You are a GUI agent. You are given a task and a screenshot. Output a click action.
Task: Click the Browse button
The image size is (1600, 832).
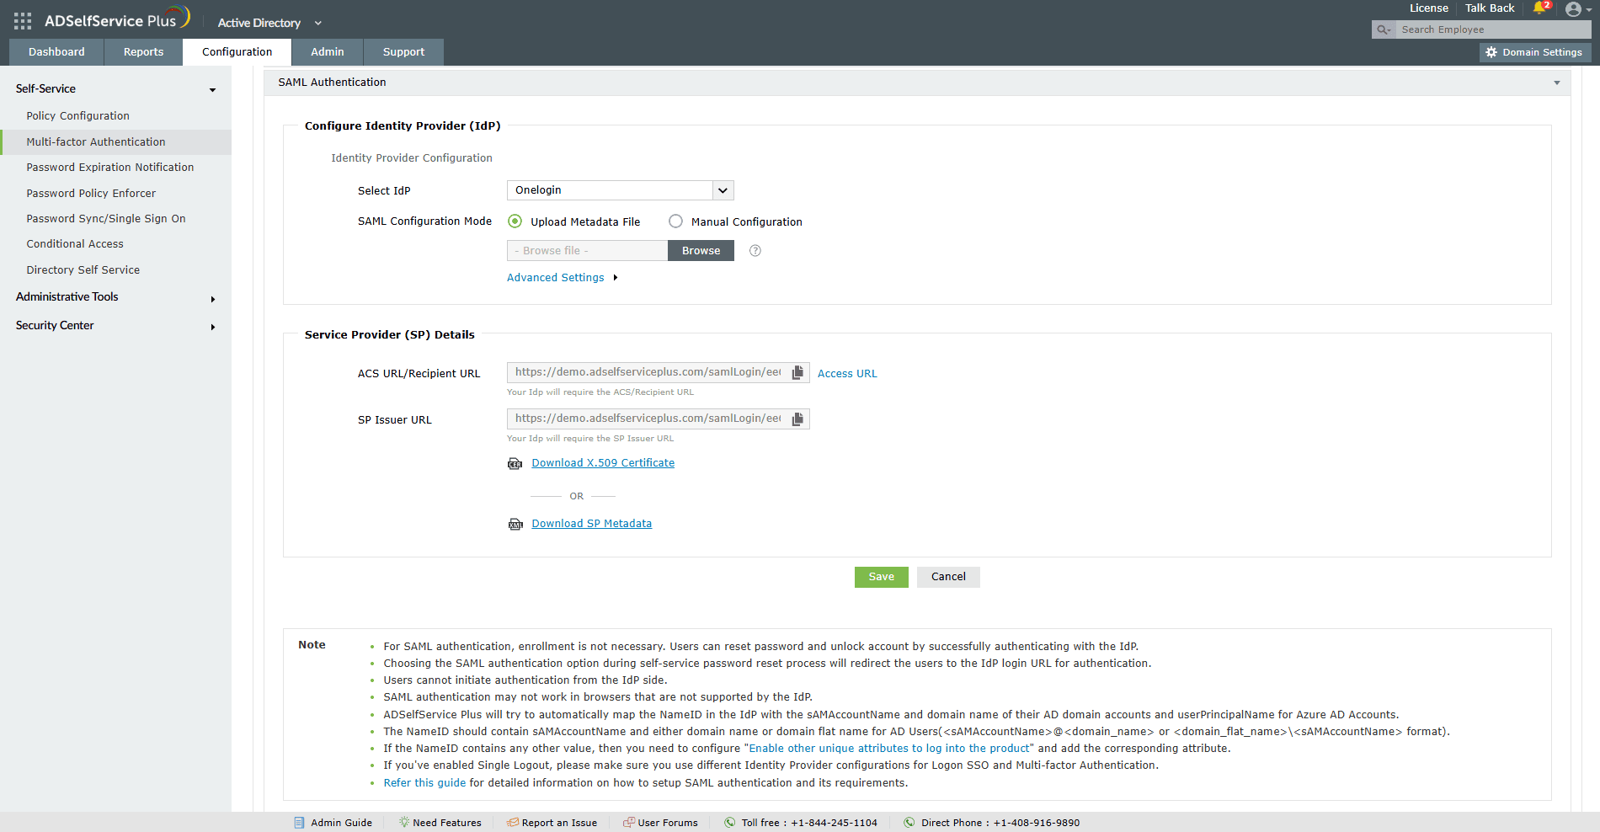[701, 251]
